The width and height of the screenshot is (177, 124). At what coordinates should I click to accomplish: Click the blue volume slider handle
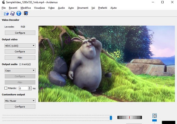154,121
